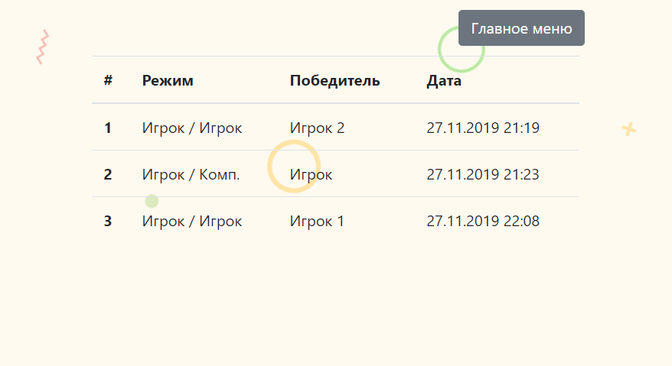The width and height of the screenshot is (672, 366).
Task: Click the small green dot decoration
Action: [x=152, y=201]
